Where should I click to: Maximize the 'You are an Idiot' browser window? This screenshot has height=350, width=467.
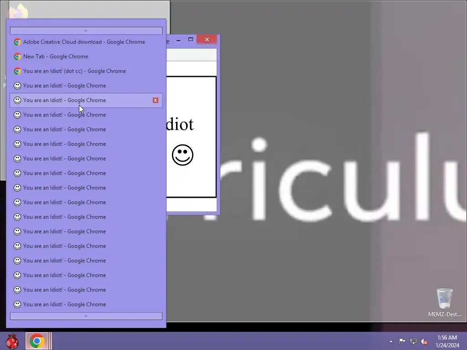191,40
